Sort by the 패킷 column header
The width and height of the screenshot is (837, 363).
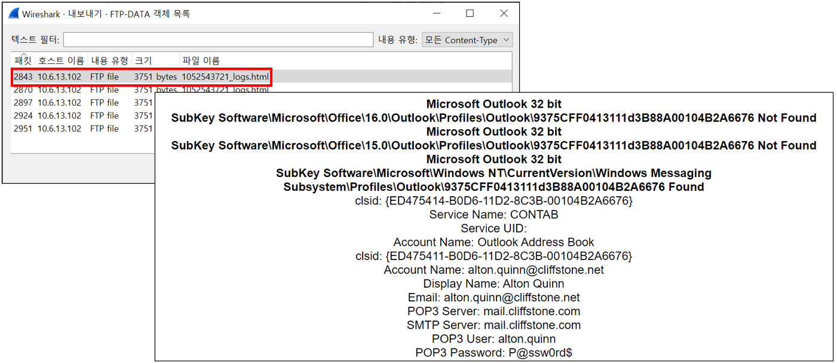point(23,60)
